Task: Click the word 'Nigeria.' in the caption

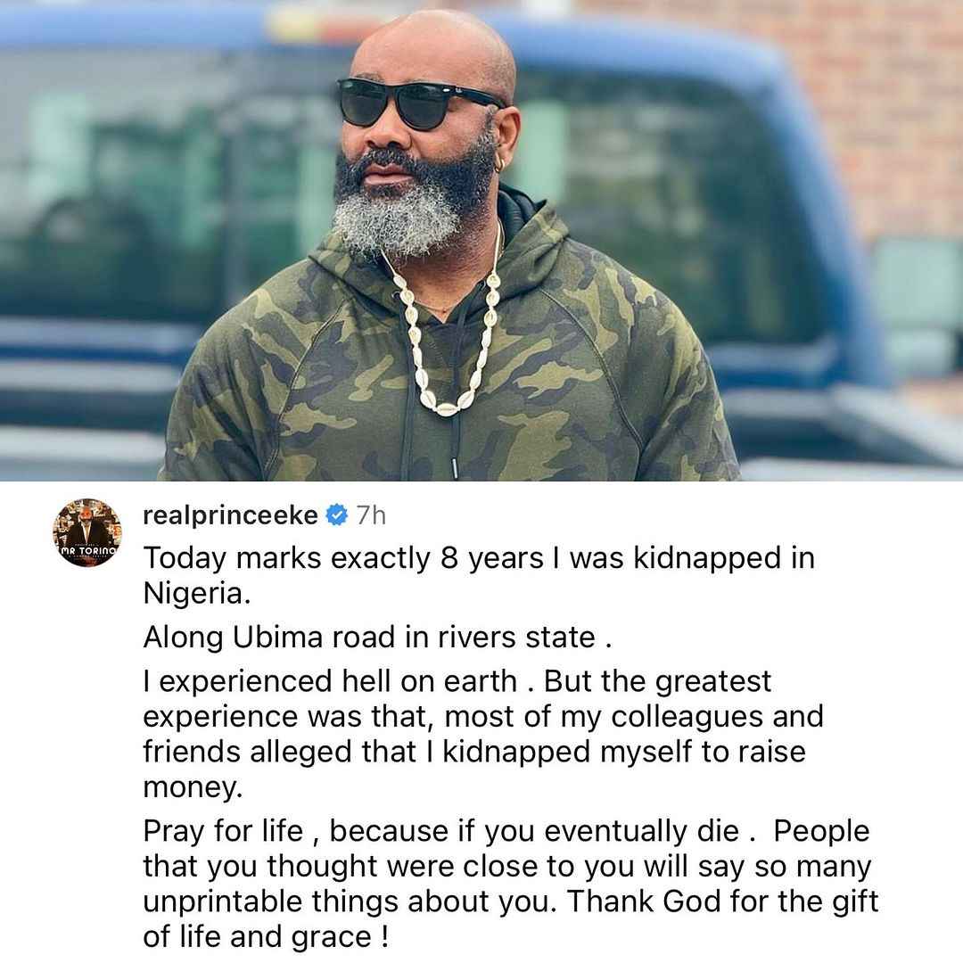Action: point(197,593)
